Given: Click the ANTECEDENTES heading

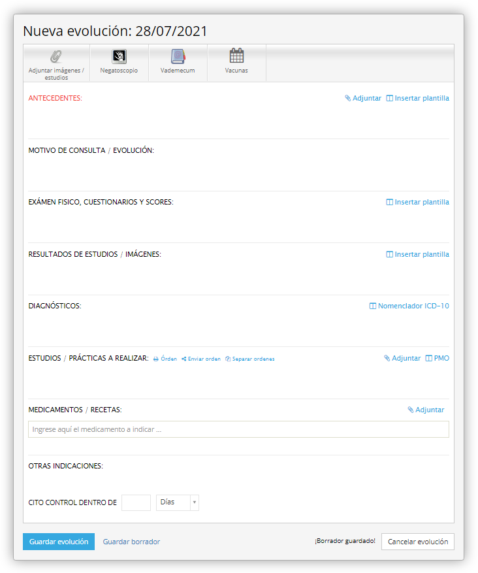Looking at the screenshot, I should [56, 98].
